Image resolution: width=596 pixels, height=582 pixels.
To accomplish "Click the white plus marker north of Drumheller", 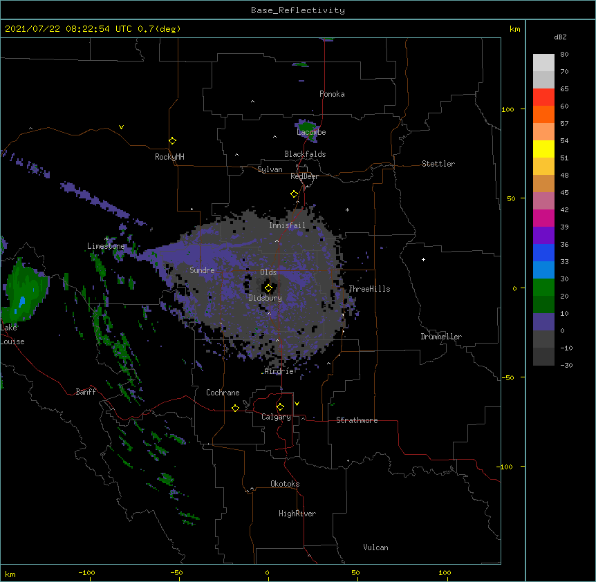I will (x=423, y=259).
